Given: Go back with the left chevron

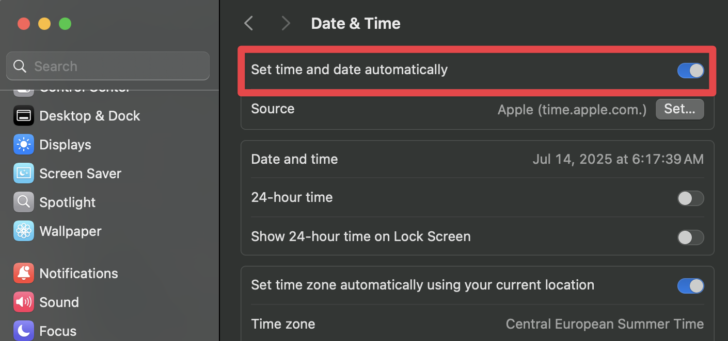Looking at the screenshot, I should [249, 23].
